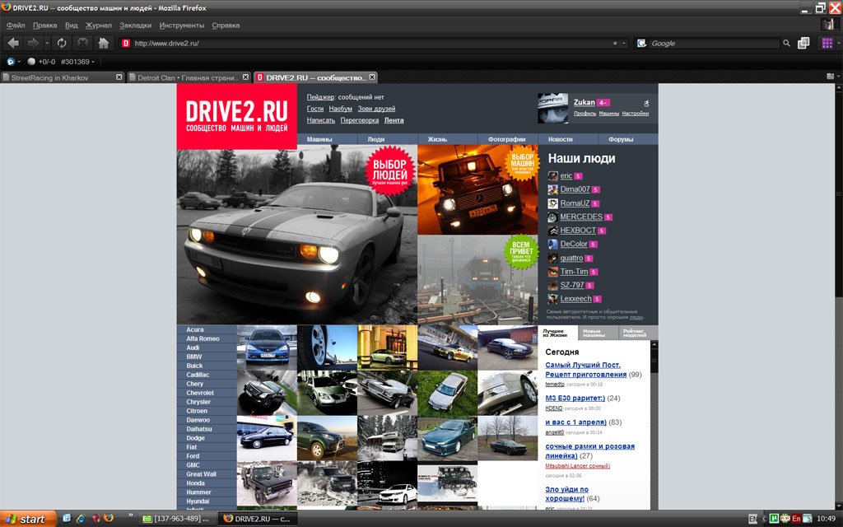Open the 'МЗ Е30 раритет:)' post link
The image size is (843, 527).
pyautogui.click(x=575, y=399)
